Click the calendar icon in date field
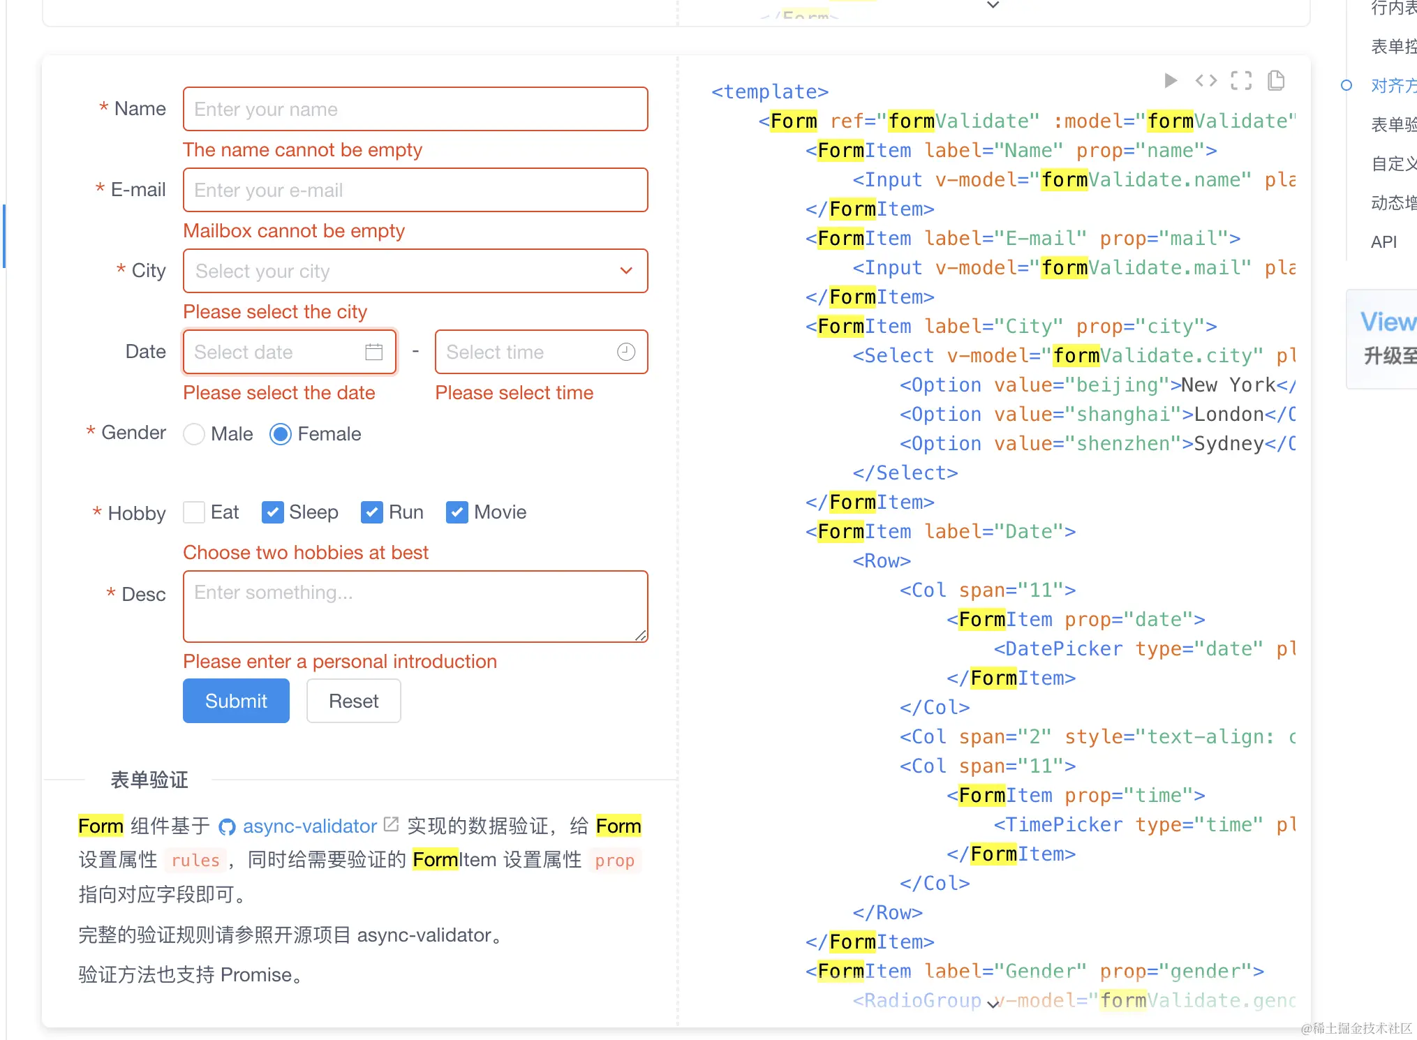The image size is (1417, 1040). (374, 352)
